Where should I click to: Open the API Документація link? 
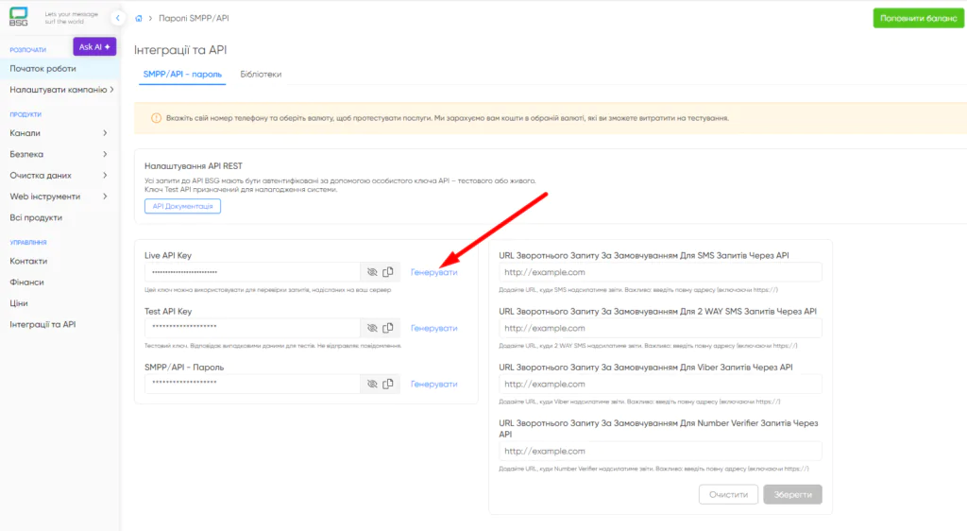182,206
